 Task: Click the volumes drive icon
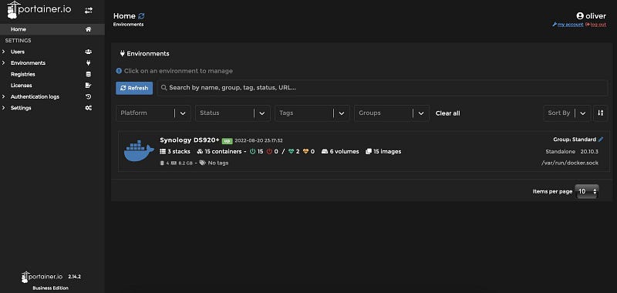tap(325, 151)
